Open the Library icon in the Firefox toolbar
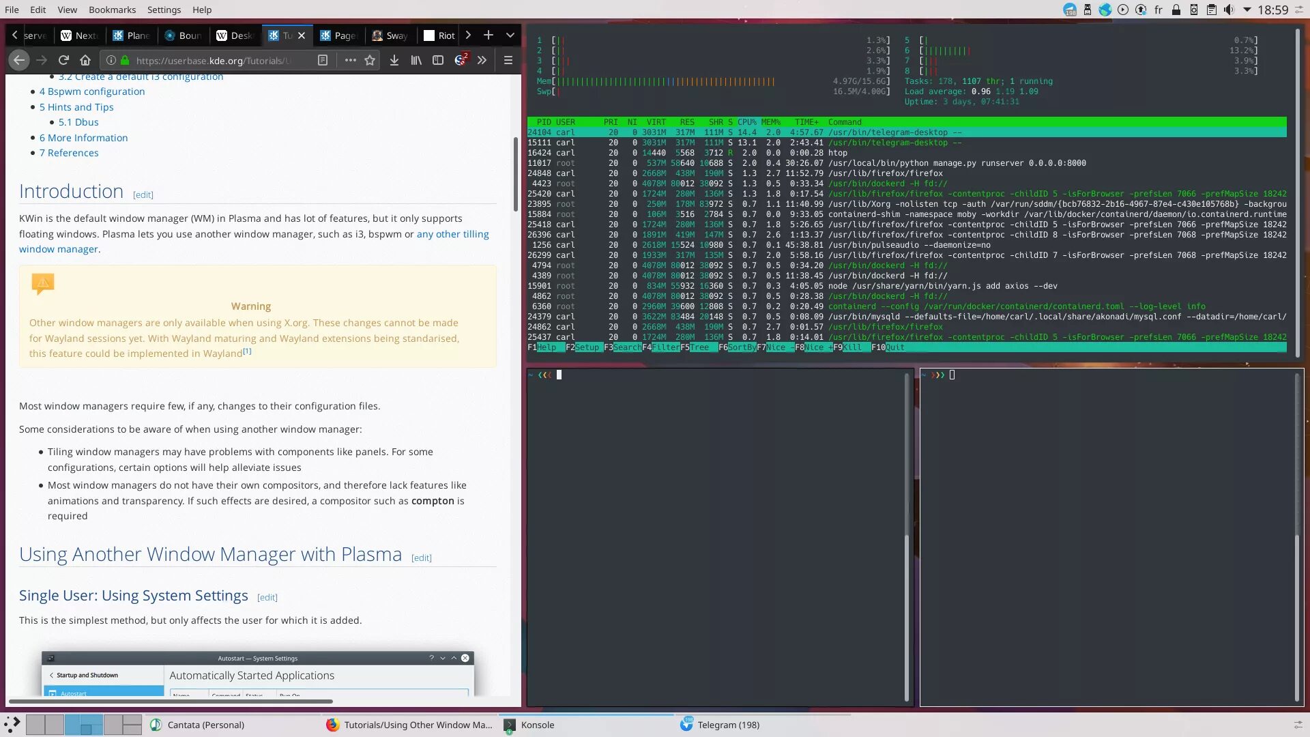The width and height of the screenshot is (1310, 737). (x=416, y=60)
